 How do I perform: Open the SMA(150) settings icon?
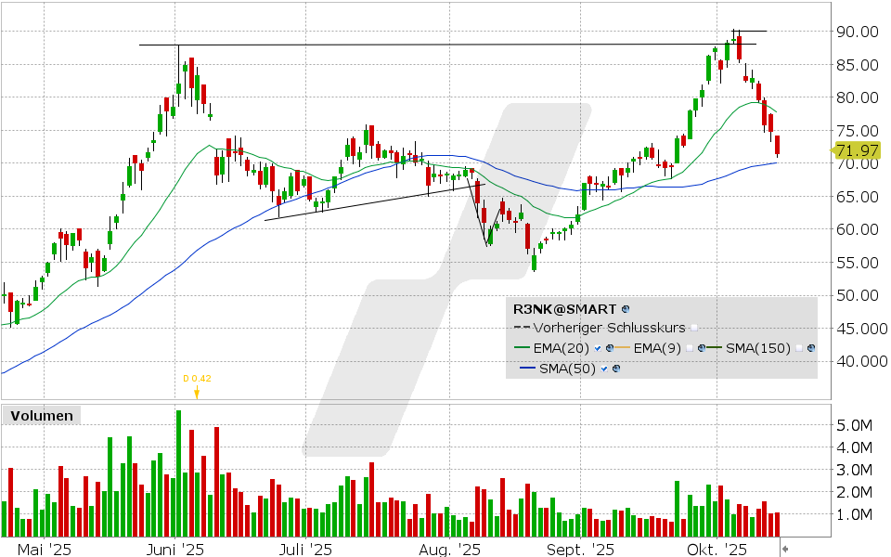click(811, 348)
